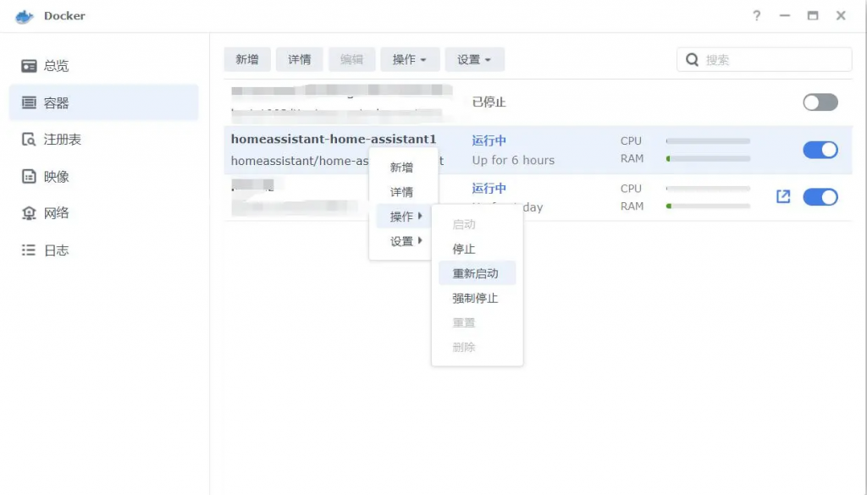
Task: Click the 详情 toolbar button
Action: click(300, 59)
